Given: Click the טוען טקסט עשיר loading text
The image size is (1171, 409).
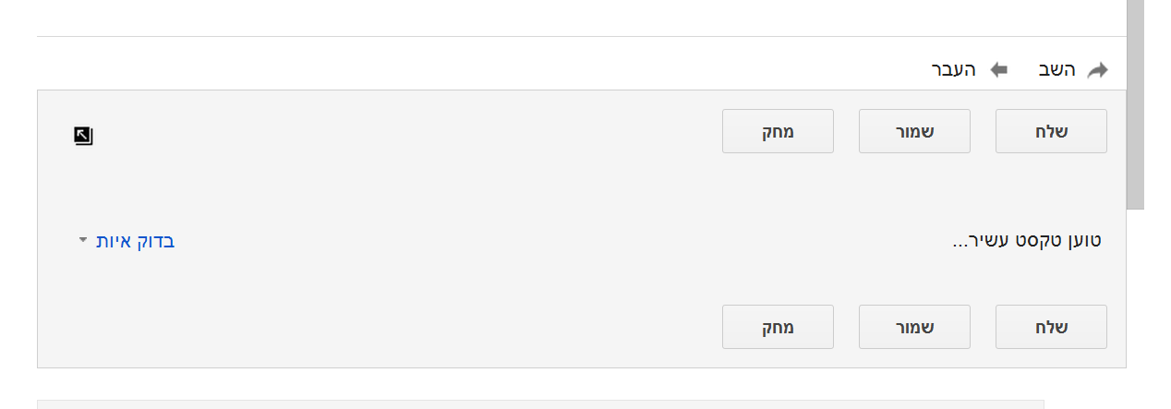Looking at the screenshot, I should coord(1027,241).
